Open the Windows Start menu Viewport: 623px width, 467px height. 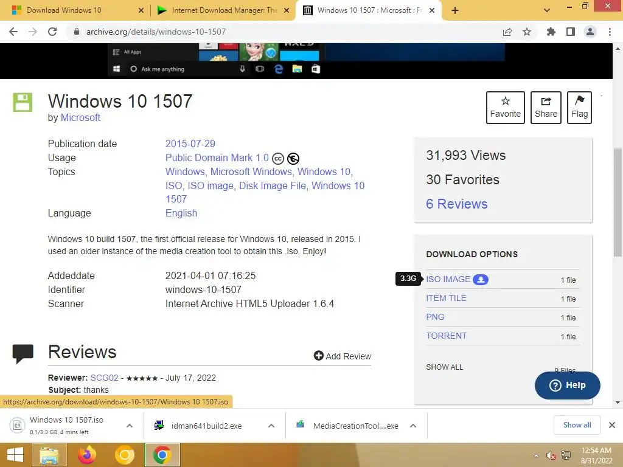pyautogui.click(x=15, y=455)
